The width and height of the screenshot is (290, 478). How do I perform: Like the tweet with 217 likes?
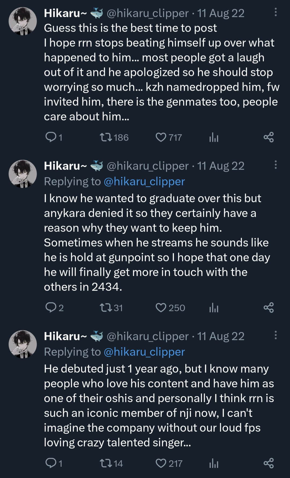click(161, 463)
